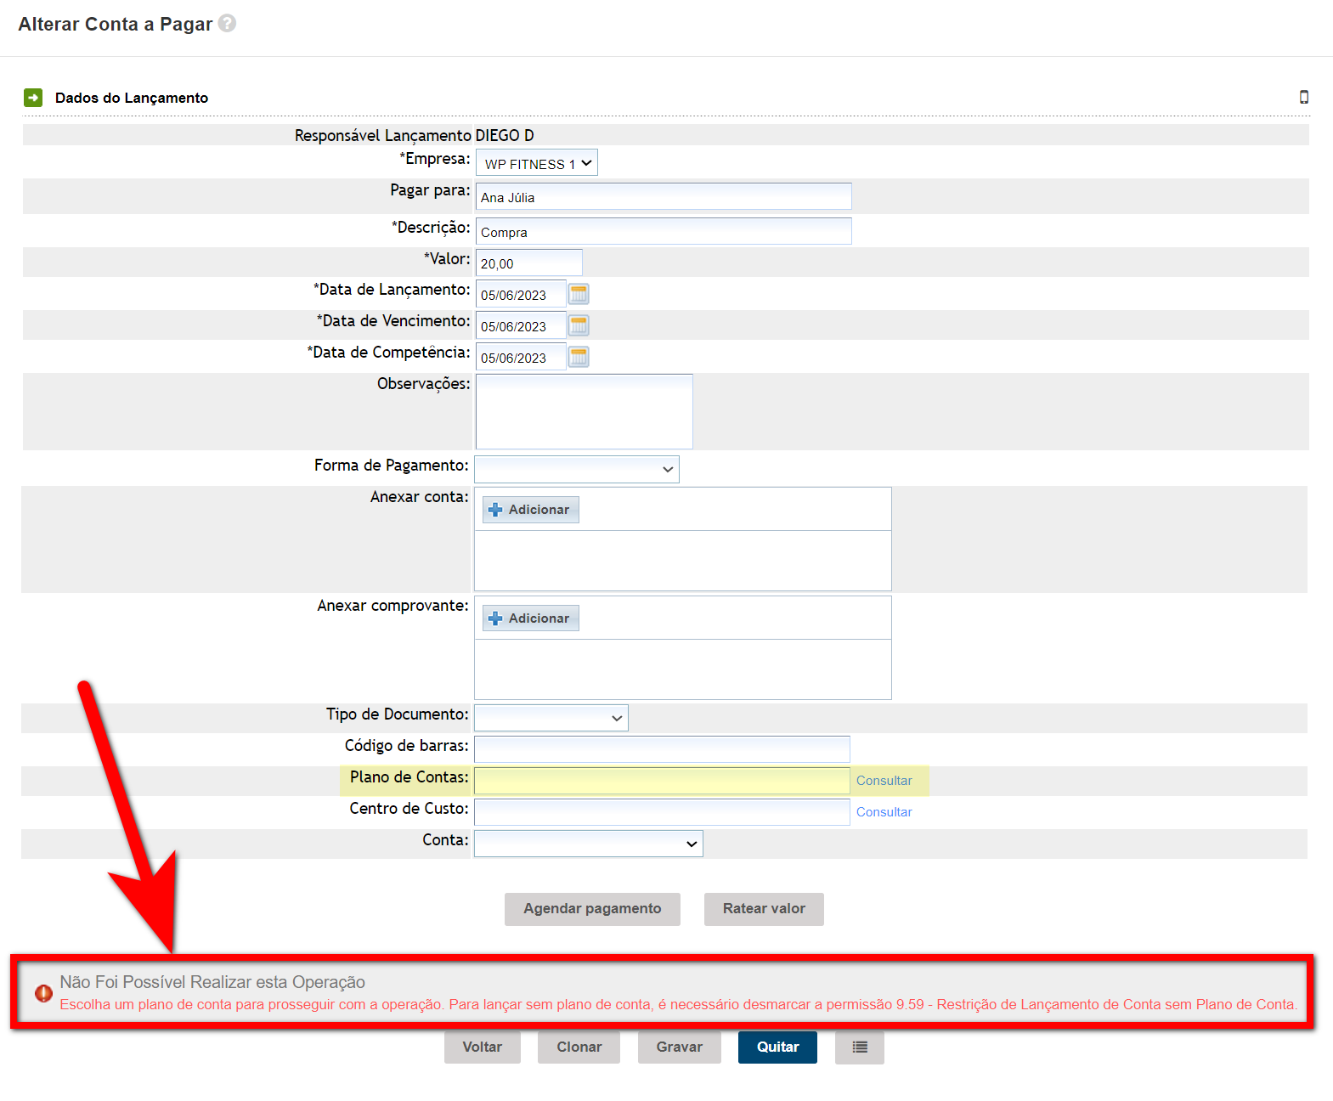
Task: Click Adicionar under Anexar conta
Action: pos(531,510)
